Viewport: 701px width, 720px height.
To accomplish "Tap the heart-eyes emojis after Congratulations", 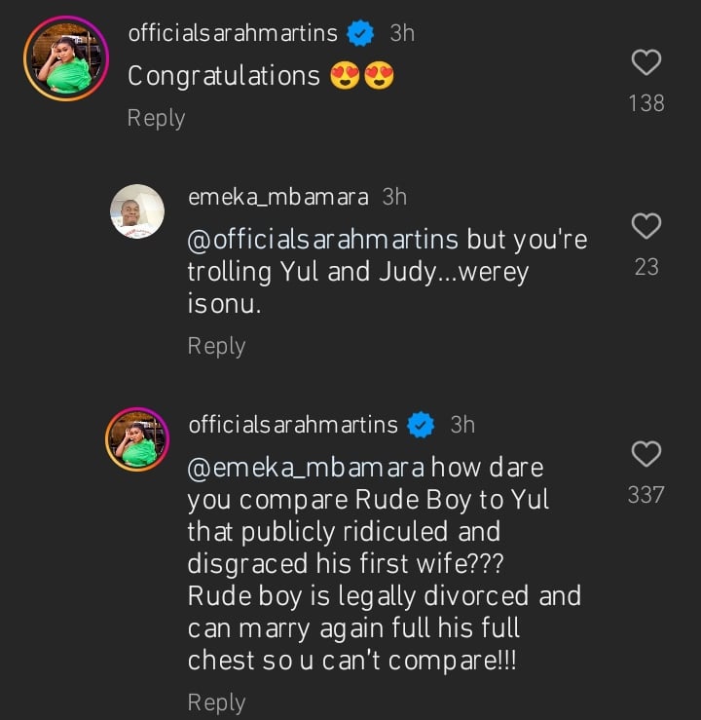I will [362, 76].
